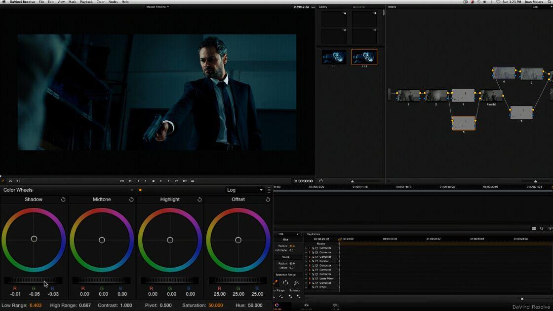Open the Master Timeline viewer dropdown
This screenshot has height=311, width=553.
(158, 7)
